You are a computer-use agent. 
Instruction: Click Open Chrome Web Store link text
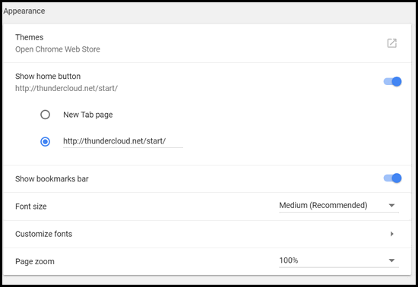[x=58, y=49]
